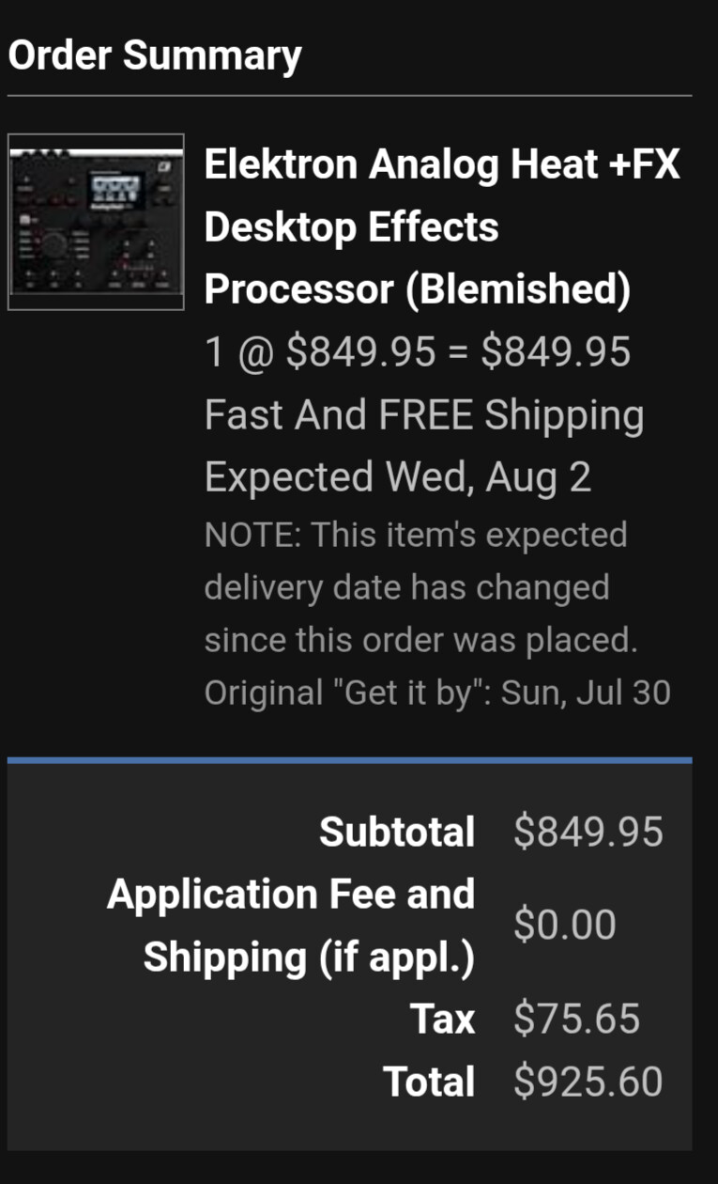Open the Elektron Analog Heat product thumbnail
The height and width of the screenshot is (1184, 718).
(96, 223)
